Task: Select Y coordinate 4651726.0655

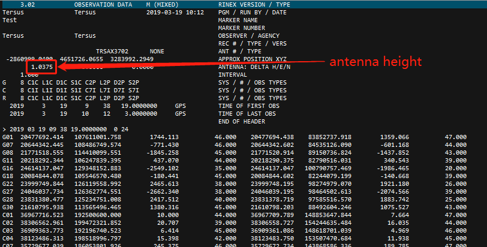Action: pyautogui.click(x=82, y=59)
